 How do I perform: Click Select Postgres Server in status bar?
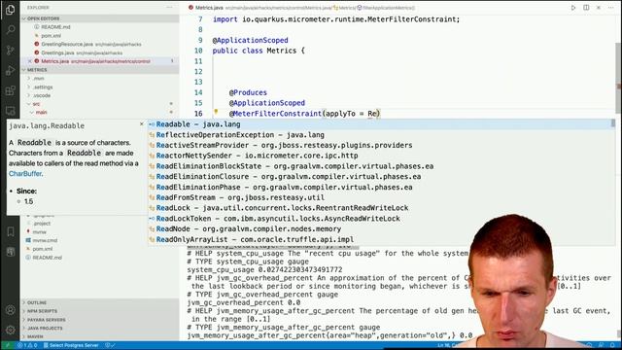pyautogui.click(x=71, y=345)
